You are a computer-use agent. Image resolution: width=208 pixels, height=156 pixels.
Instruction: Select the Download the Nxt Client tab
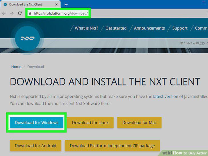[x=30, y=5]
